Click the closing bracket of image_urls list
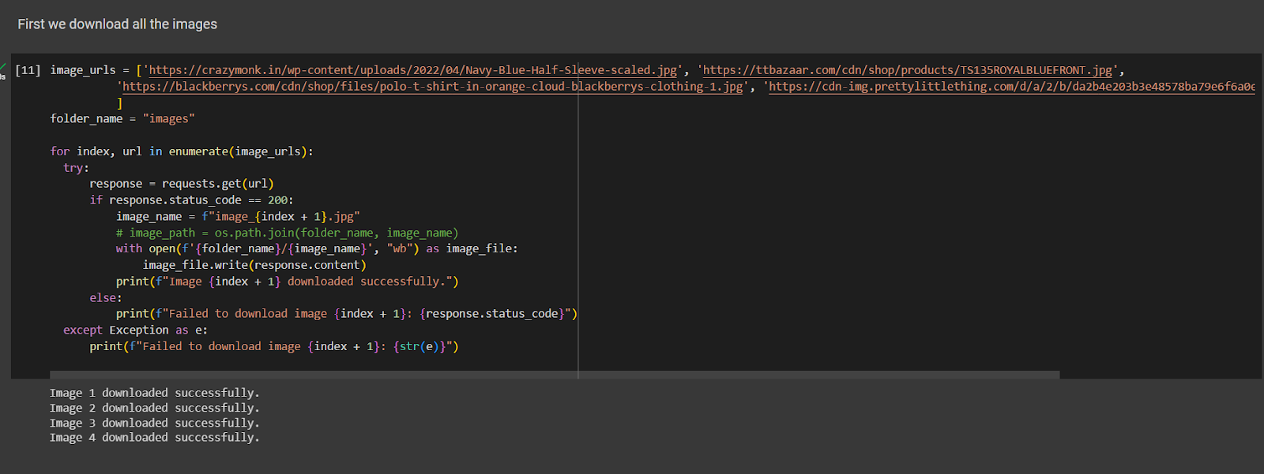The width and height of the screenshot is (1264, 474). click(x=119, y=103)
